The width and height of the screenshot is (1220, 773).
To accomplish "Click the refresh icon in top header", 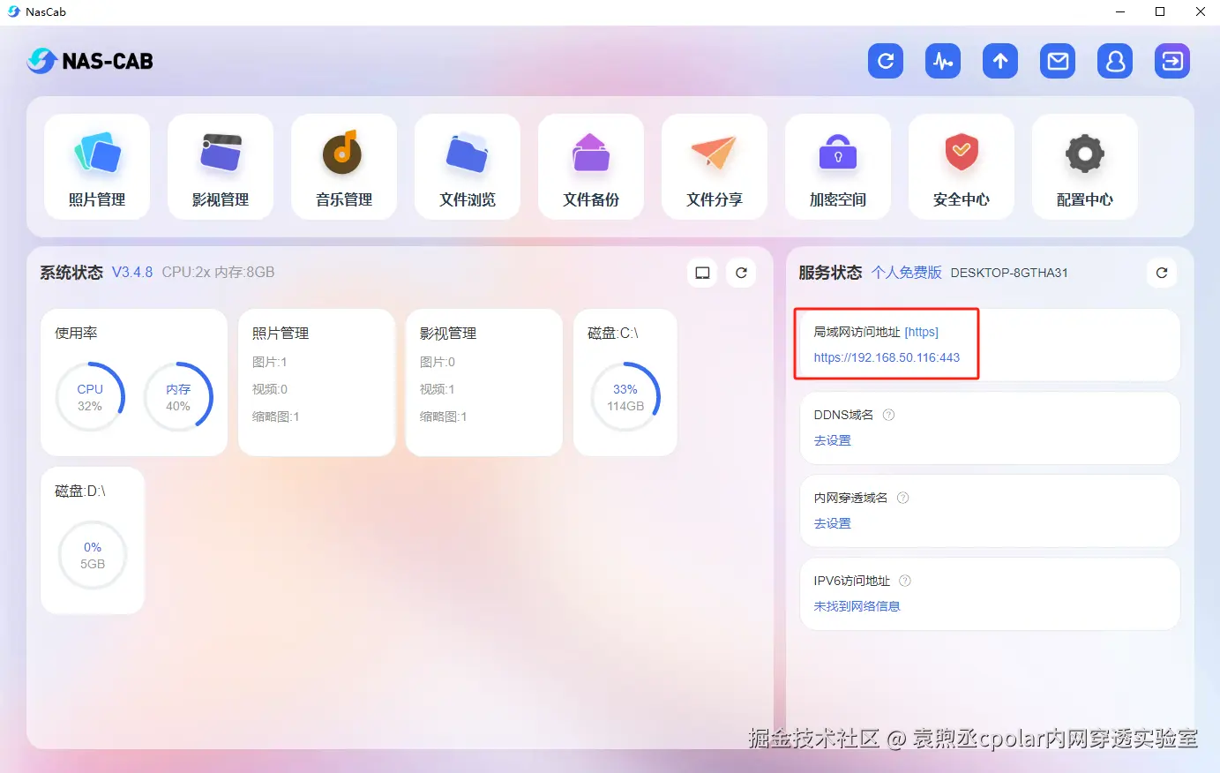I will pos(886,61).
